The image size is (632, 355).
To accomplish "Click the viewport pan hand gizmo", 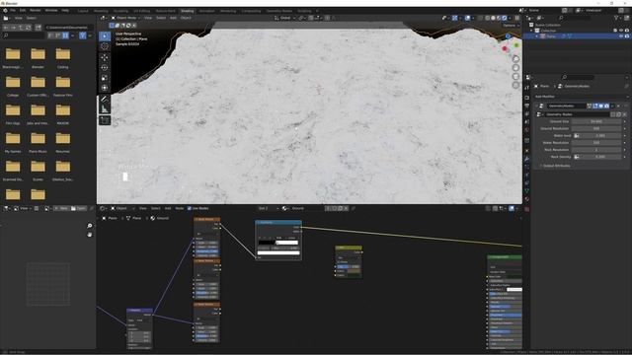I will click(515, 68).
